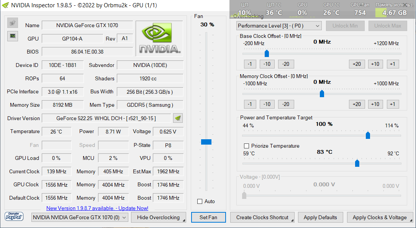Click +10 under Base Clock Offset

coord(375,64)
